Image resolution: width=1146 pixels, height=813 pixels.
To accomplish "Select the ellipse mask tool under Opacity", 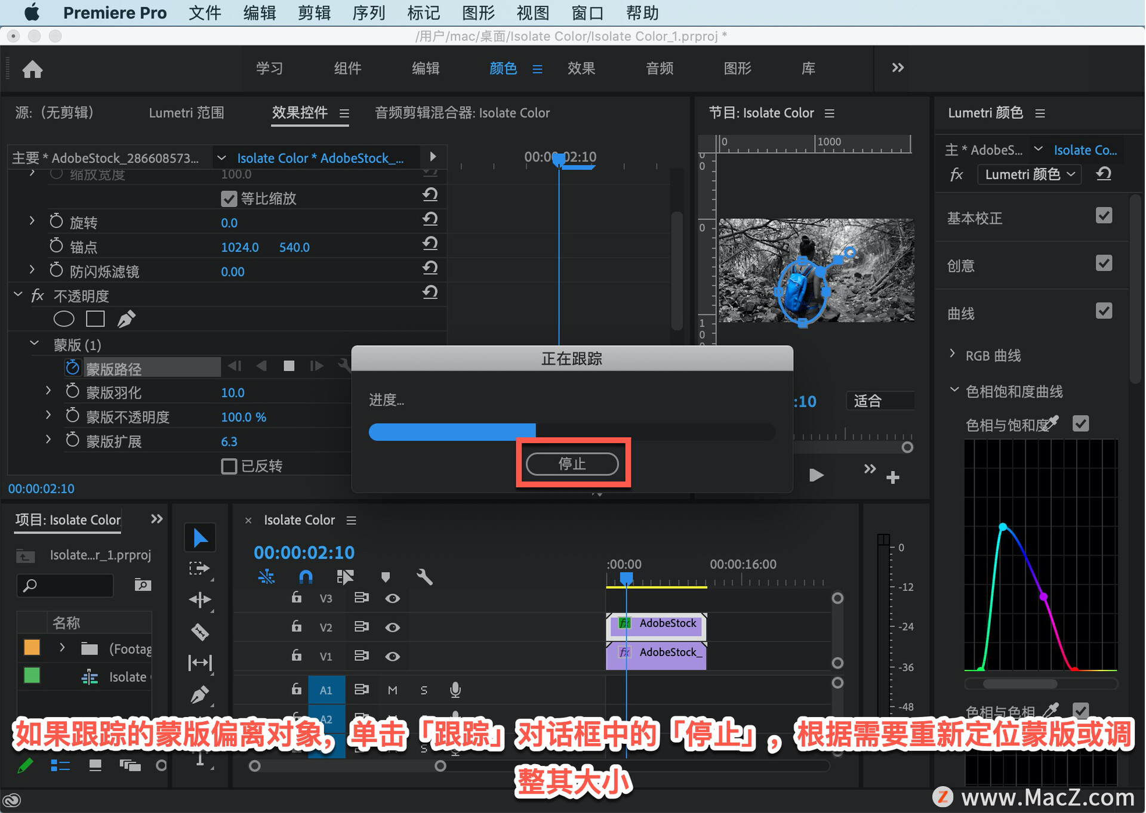I will 64,319.
